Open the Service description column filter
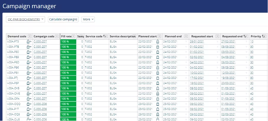 click(135, 36)
